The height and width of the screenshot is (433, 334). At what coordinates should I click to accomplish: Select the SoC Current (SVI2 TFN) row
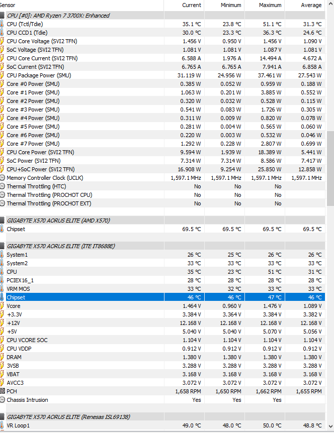point(162,67)
